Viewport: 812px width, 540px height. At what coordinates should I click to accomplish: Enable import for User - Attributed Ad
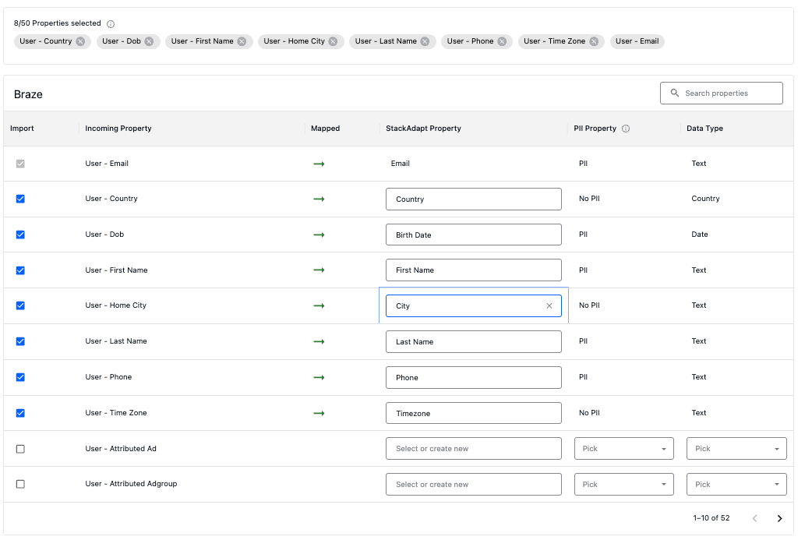click(20, 448)
